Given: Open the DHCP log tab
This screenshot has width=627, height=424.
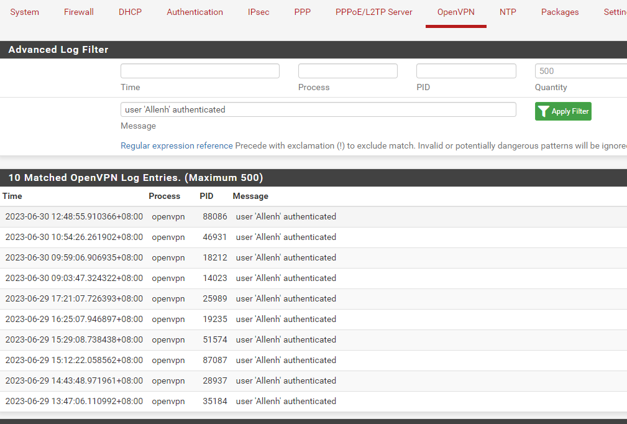Looking at the screenshot, I should 130,12.
